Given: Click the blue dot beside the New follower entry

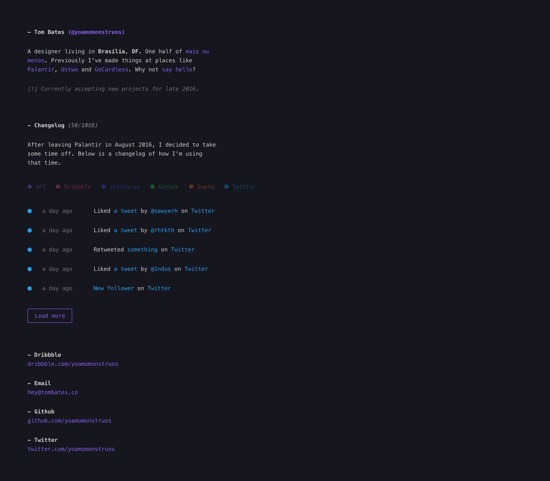Looking at the screenshot, I should click(29, 288).
